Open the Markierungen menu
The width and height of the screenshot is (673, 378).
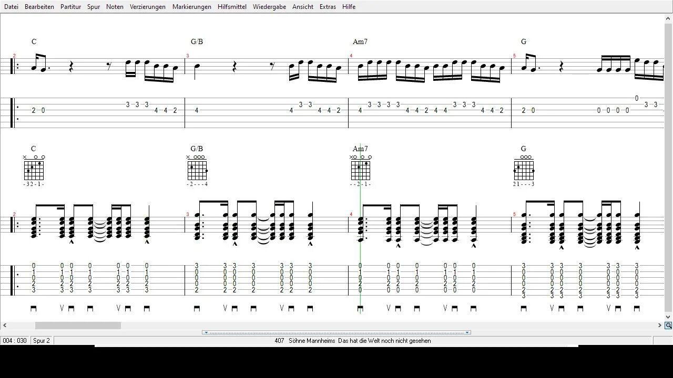point(192,7)
